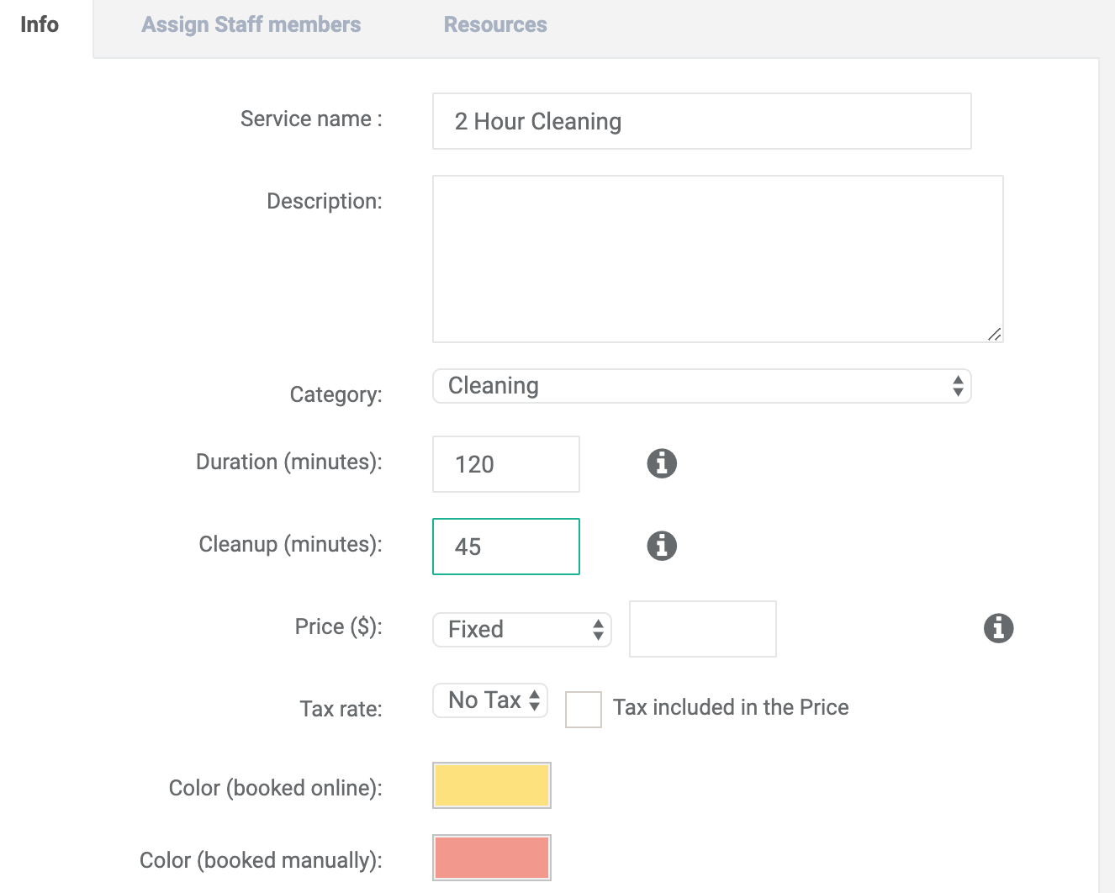Click the Tax included in the Price label
The width and height of the screenshot is (1115, 893).
tap(730, 708)
